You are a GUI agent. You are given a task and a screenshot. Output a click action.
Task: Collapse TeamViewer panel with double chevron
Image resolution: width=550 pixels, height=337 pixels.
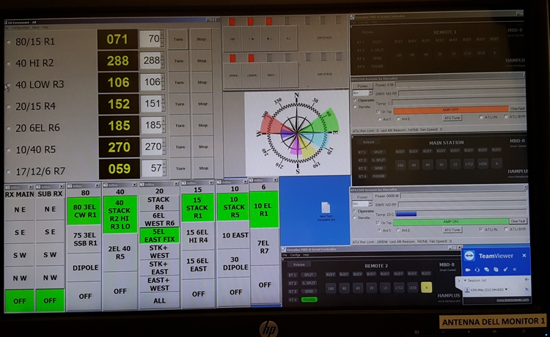515,270
